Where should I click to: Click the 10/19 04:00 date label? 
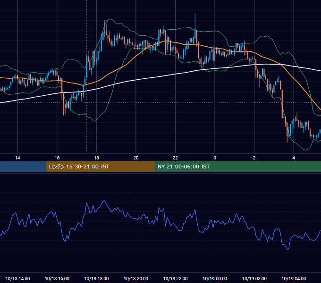(x=294, y=278)
